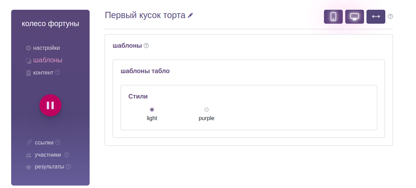Screen dimensions: 416x188
Task: Open the участники section
Action: coord(48,155)
